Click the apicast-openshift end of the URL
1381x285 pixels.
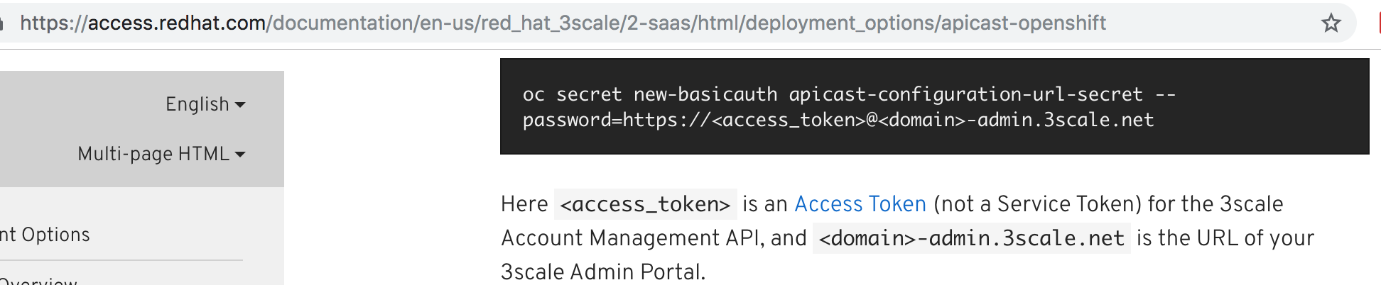coord(1023,23)
